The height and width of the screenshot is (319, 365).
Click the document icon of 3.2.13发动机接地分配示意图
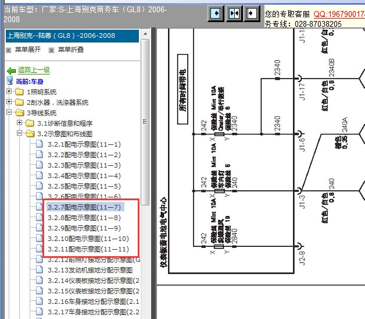pos(40,270)
